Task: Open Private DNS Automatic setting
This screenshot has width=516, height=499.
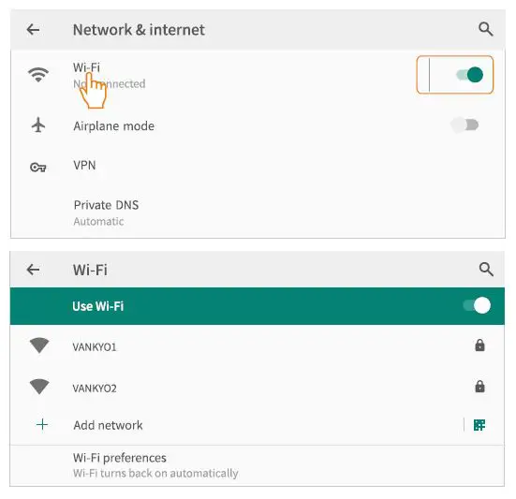Action: pyautogui.click(x=258, y=213)
